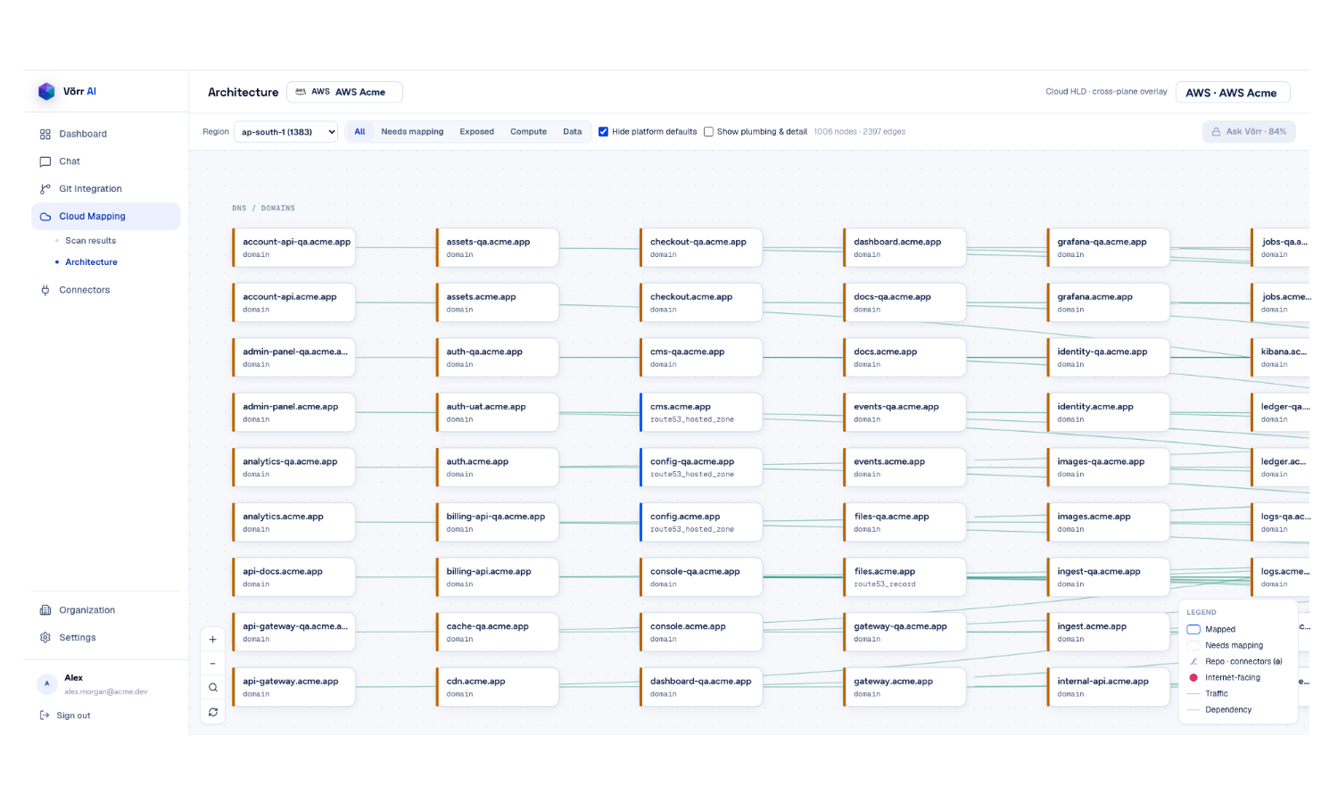Image resolution: width=1338 pixels, height=803 pixels.
Task: Select the account-api-qa.acme.app node
Action: (x=293, y=248)
